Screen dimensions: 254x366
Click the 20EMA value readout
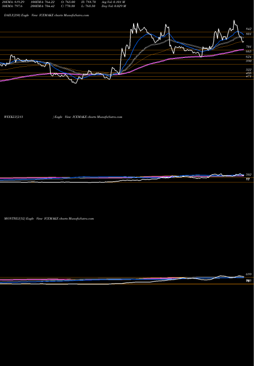pos(13,2)
